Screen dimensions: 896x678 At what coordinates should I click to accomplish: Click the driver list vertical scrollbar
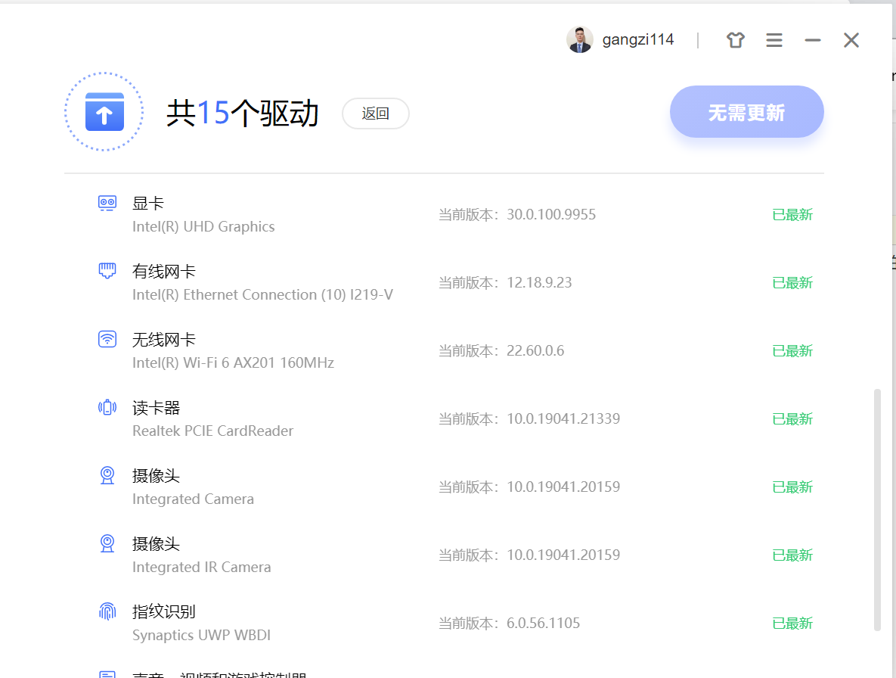coord(877,510)
